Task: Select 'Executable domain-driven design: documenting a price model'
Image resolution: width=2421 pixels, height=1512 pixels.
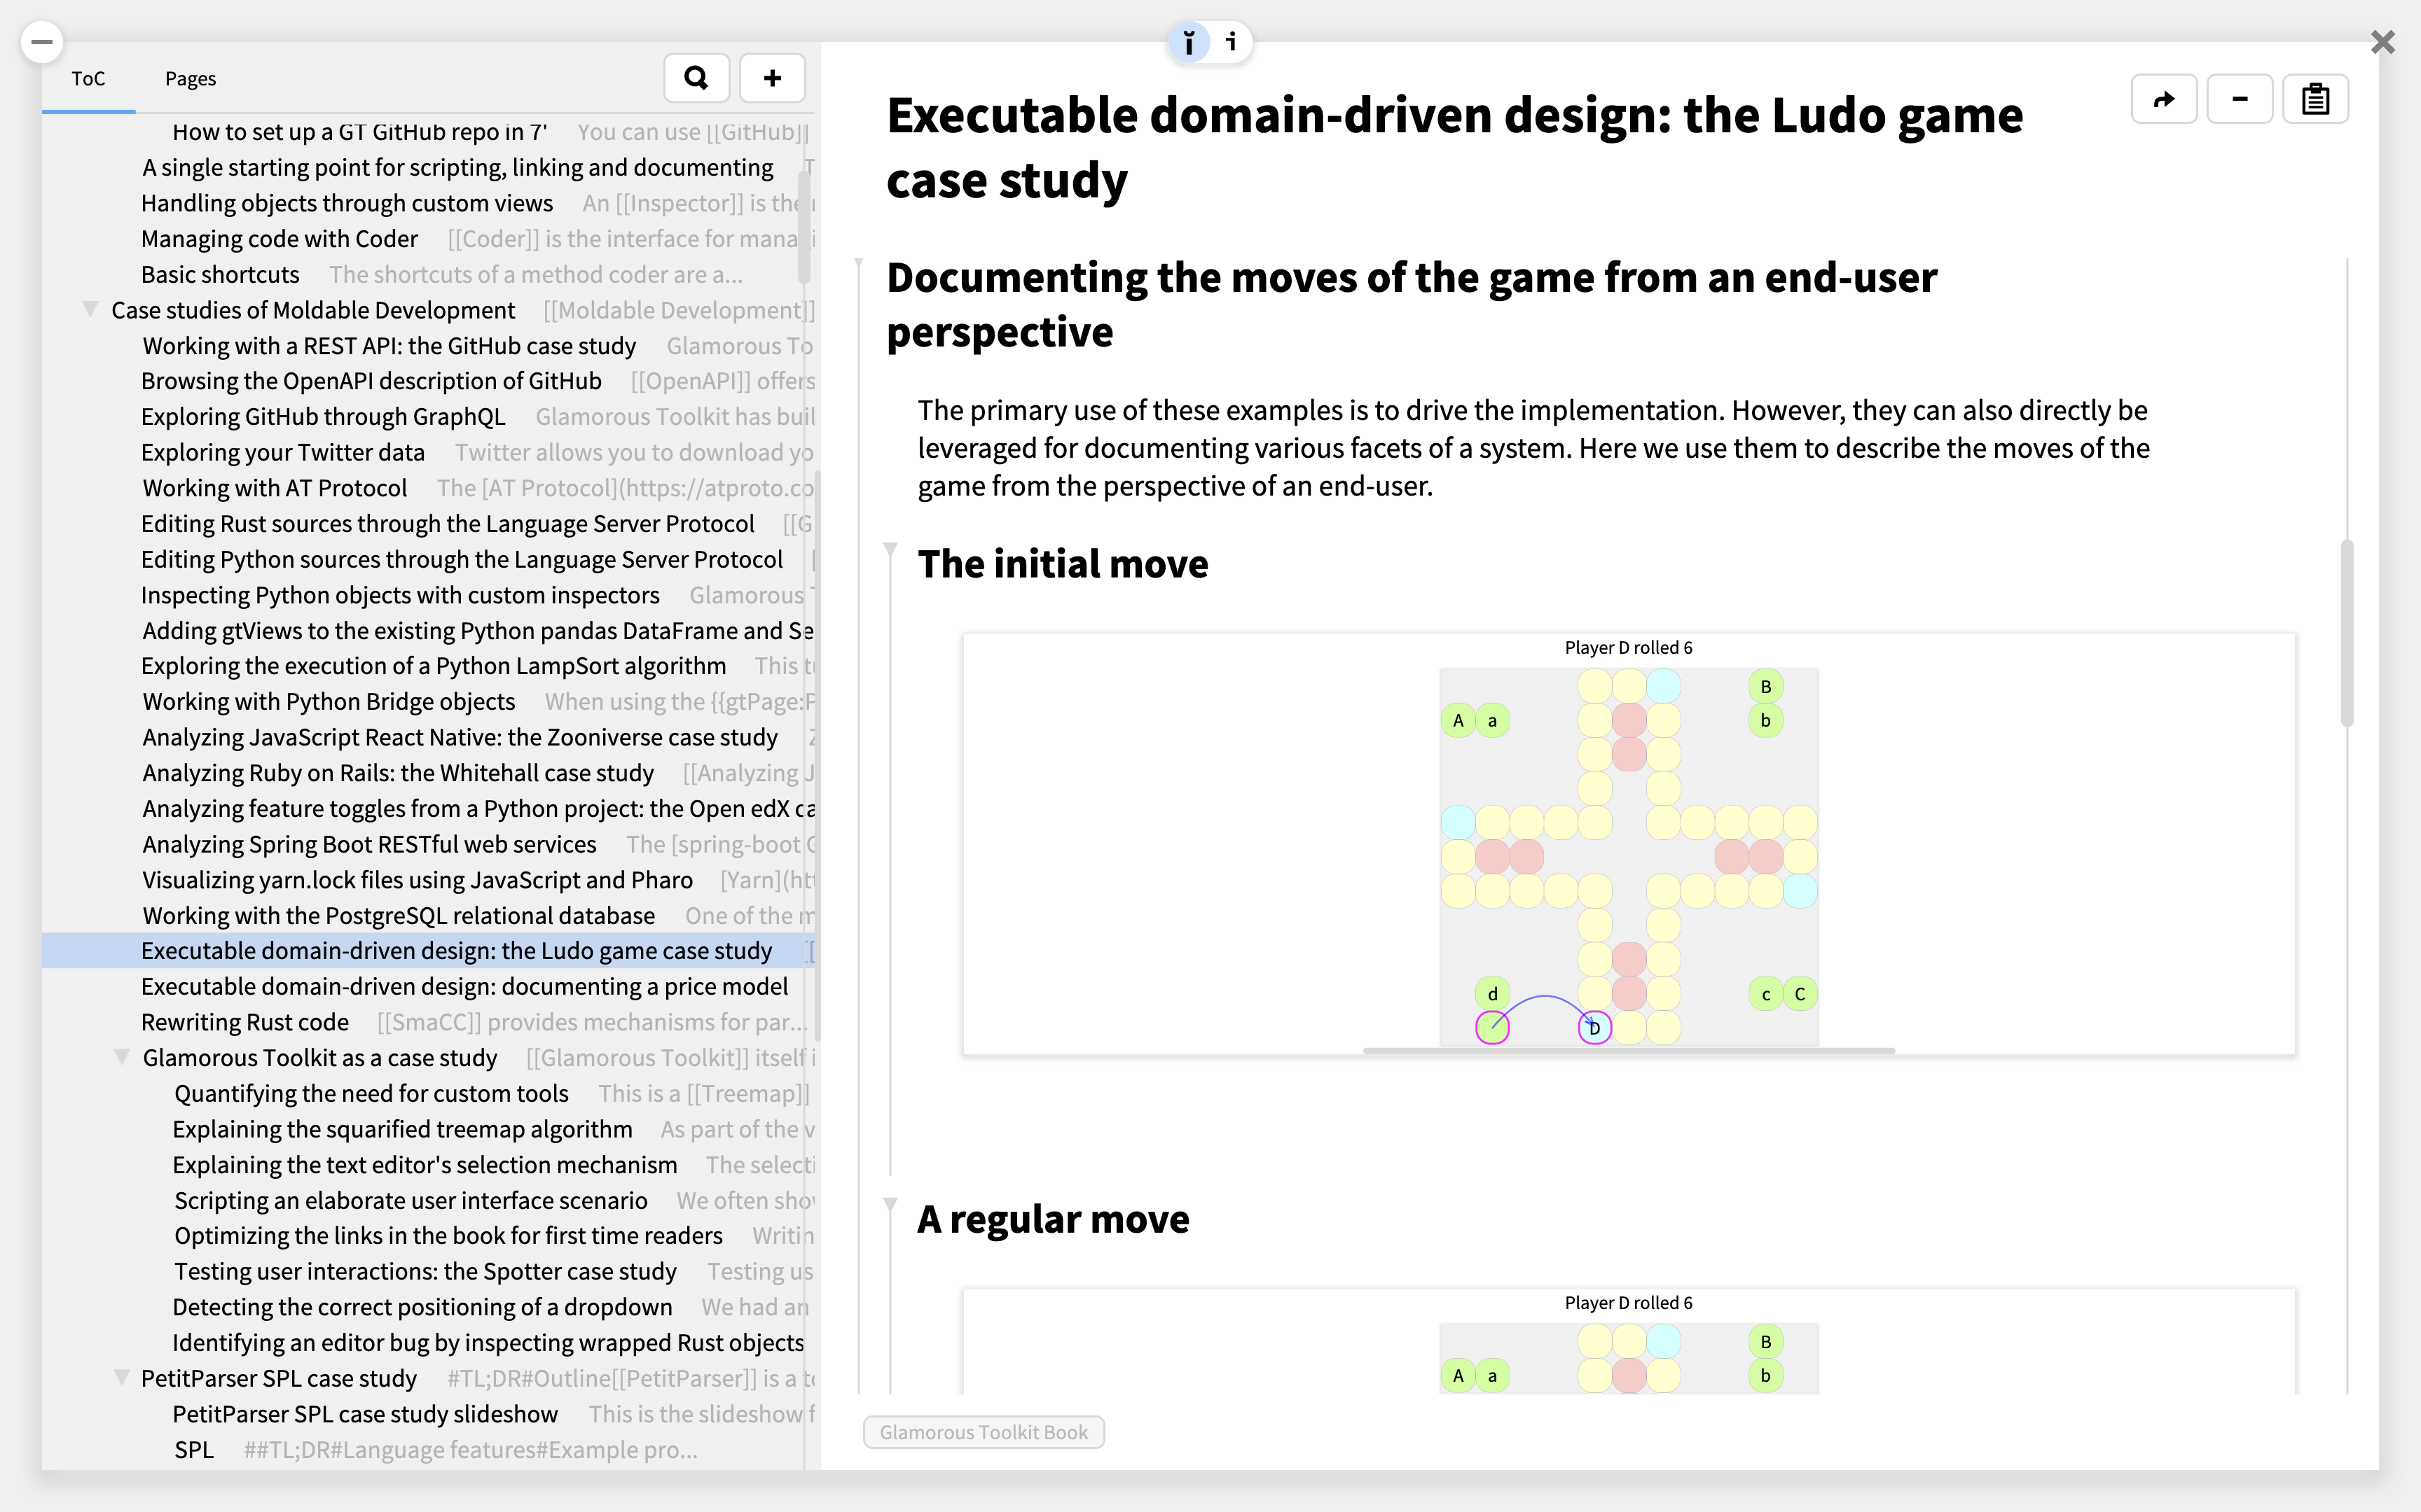Action: pyautogui.click(x=464, y=987)
